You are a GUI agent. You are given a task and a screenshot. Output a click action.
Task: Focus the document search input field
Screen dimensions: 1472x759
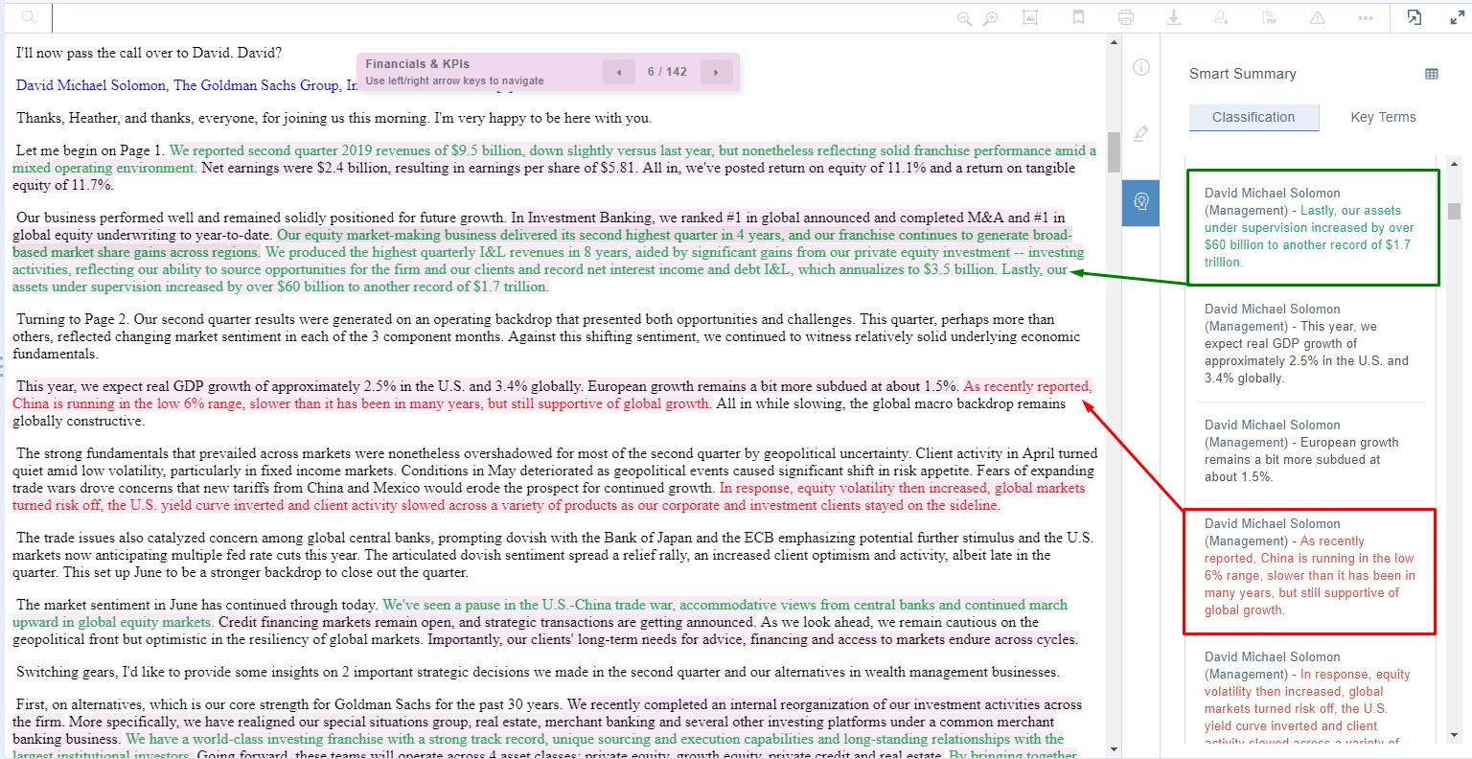click(x=498, y=17)
